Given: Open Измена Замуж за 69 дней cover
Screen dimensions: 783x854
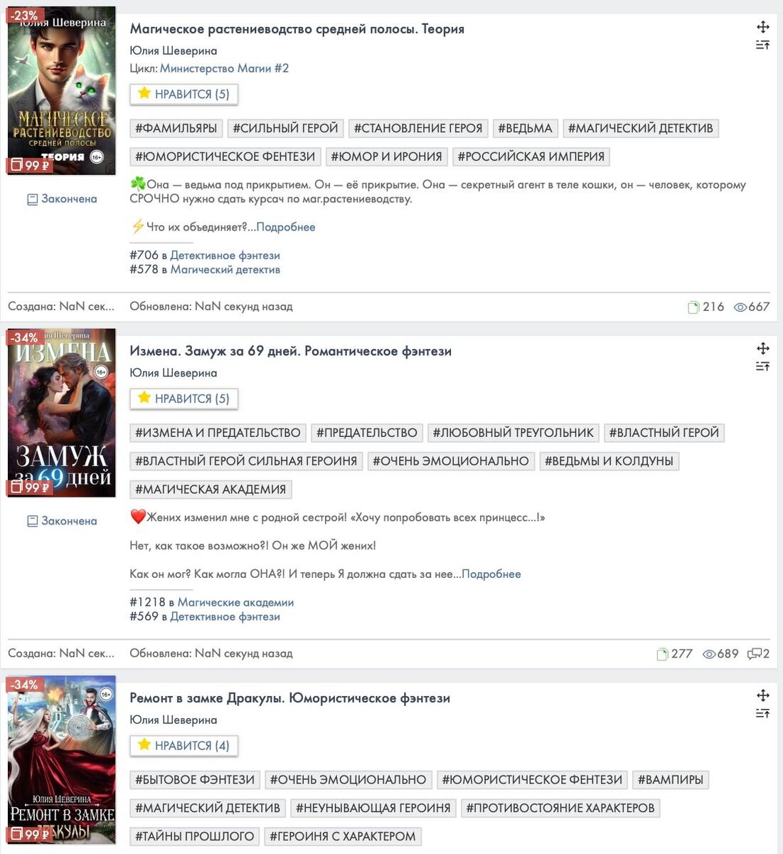Looking at the screenshot, I should tap(61, 413).
